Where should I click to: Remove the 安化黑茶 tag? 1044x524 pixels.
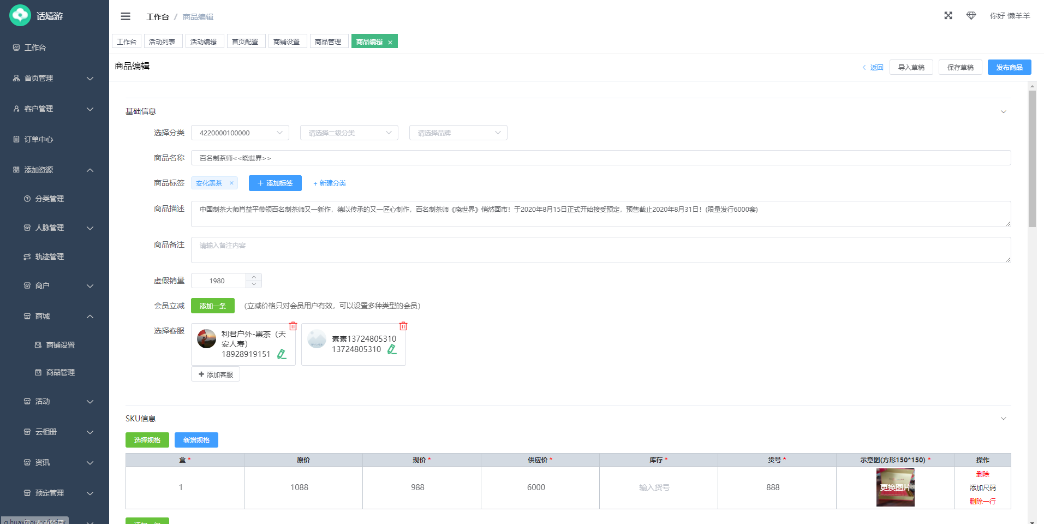click(x=231, y=183)
